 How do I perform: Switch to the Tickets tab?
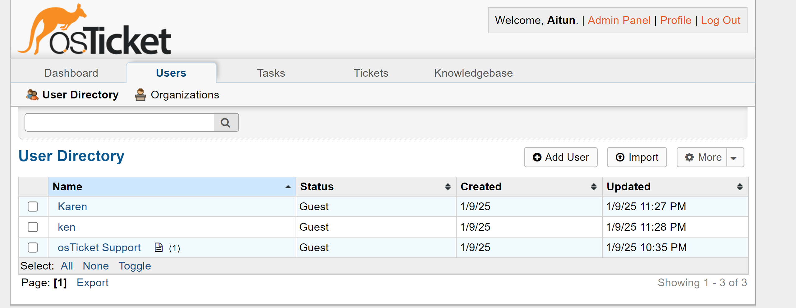pyautogui.click(x=370, y=73)
